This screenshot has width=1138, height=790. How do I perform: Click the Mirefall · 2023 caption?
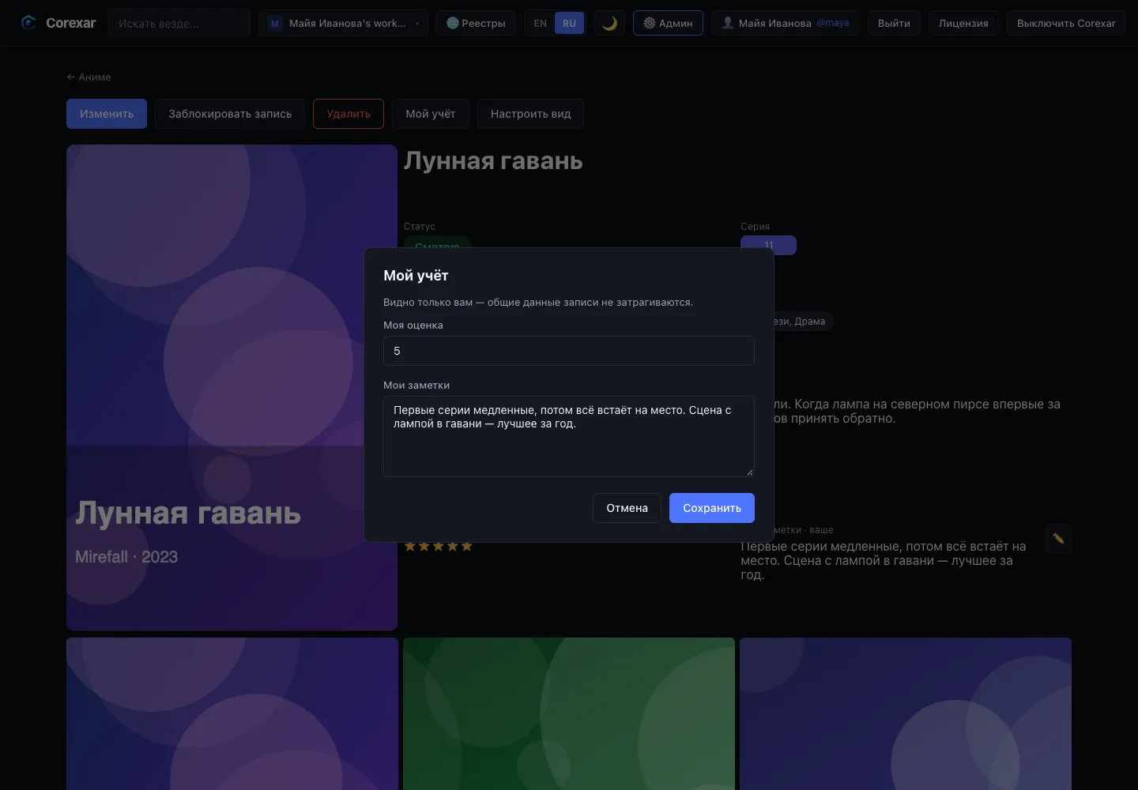pos(126,557)
